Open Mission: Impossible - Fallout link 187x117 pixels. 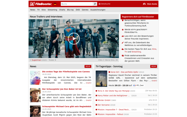pos(110,114)
